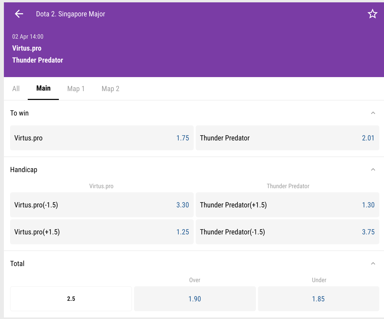Viewport: 384px width, 319px height.
Task: Click the To win section heading
Action: [19, 113]
